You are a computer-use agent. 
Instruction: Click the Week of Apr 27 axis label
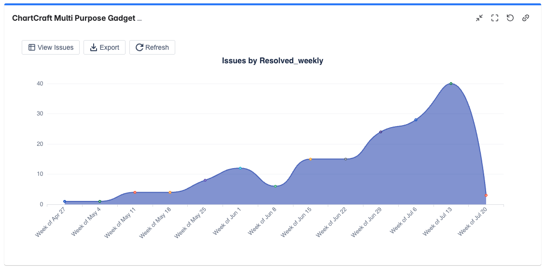(x=50, y=222)
